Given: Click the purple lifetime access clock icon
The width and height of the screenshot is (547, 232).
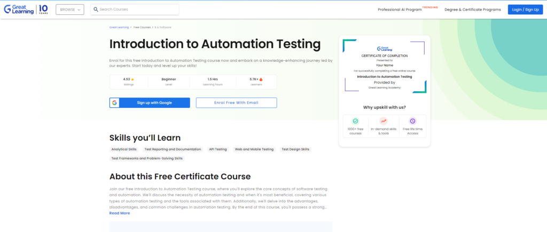Looking at the screenshot, I should [412, 121].
